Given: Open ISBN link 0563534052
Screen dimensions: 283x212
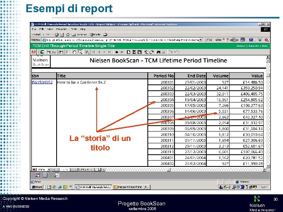Looking at the screenshot, I should click(x=42, y=82).
